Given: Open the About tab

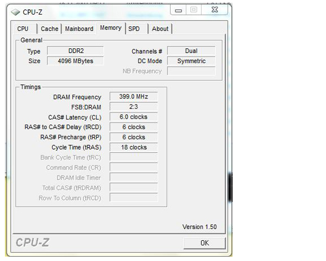Looking at the screenshot, I should pyautogui.click(x=160, y=29).
